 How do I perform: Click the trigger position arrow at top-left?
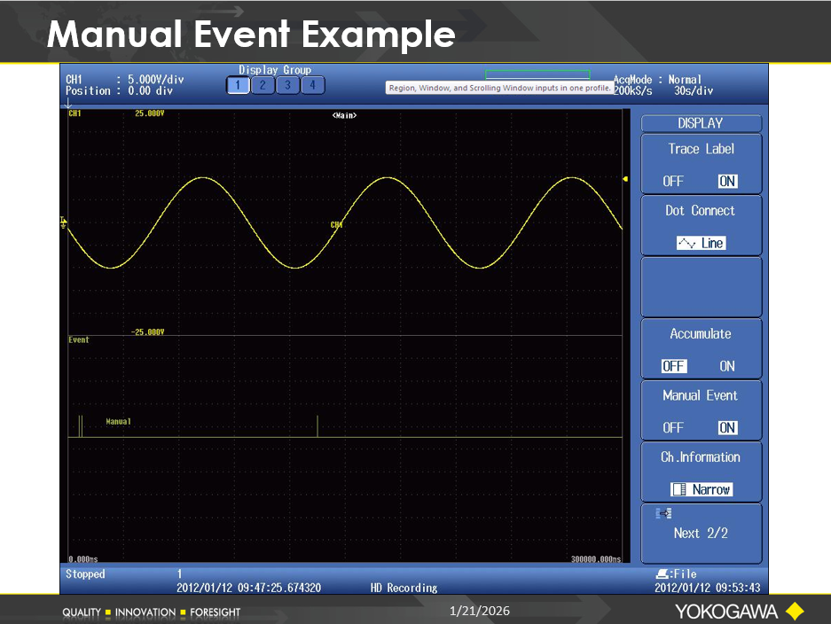[x=68, y=105]
